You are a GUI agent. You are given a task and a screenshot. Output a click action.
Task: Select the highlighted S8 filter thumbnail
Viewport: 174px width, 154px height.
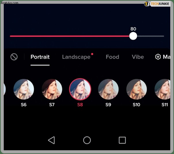tap(80, 89)
